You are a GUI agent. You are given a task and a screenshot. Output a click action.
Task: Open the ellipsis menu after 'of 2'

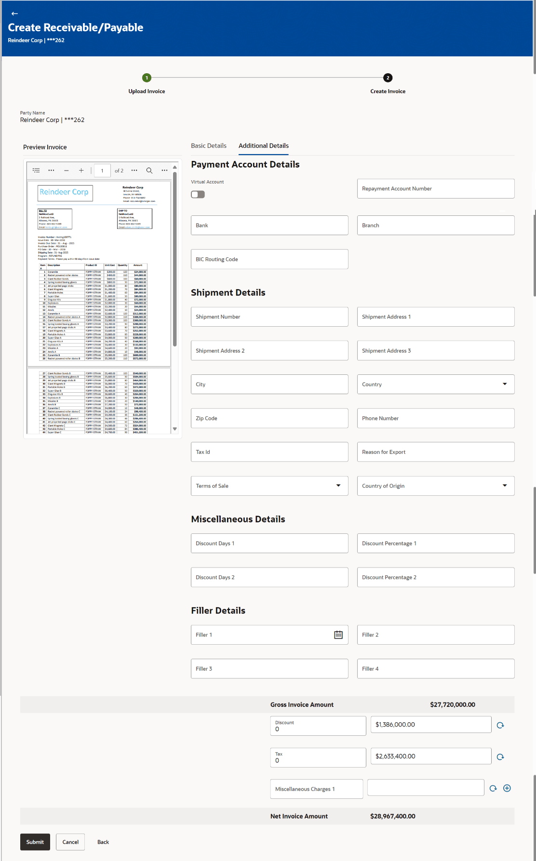(134, 171)
